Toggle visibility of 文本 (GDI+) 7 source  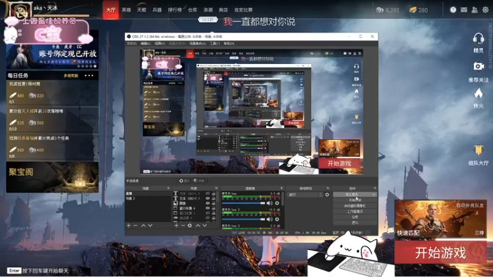[208, 198]
